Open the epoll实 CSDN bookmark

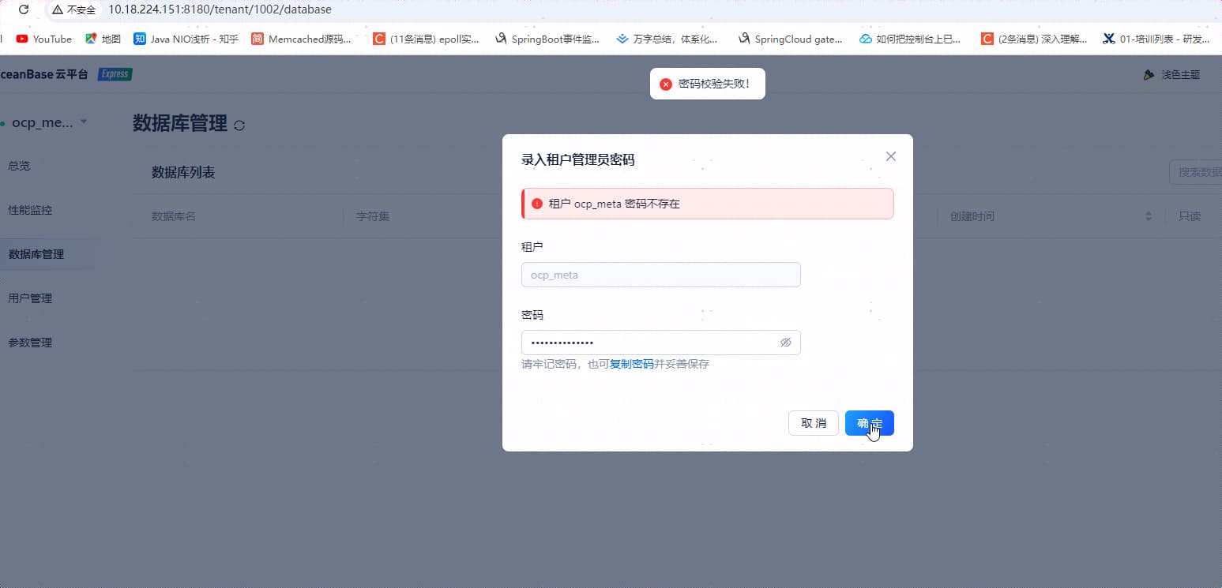426,39
